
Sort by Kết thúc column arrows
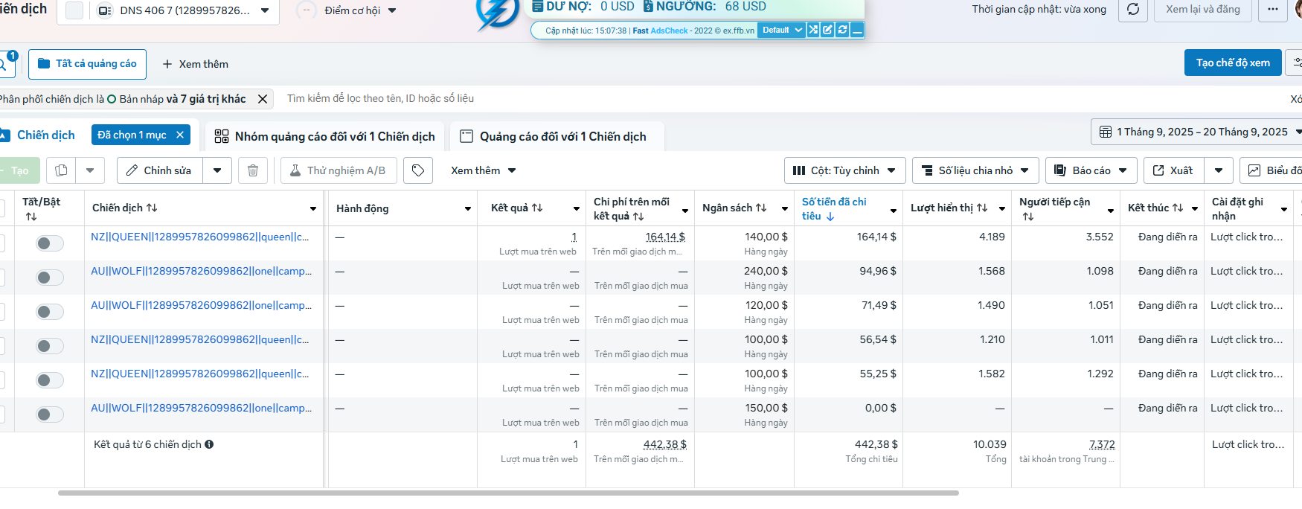(x=1178, y=208)
